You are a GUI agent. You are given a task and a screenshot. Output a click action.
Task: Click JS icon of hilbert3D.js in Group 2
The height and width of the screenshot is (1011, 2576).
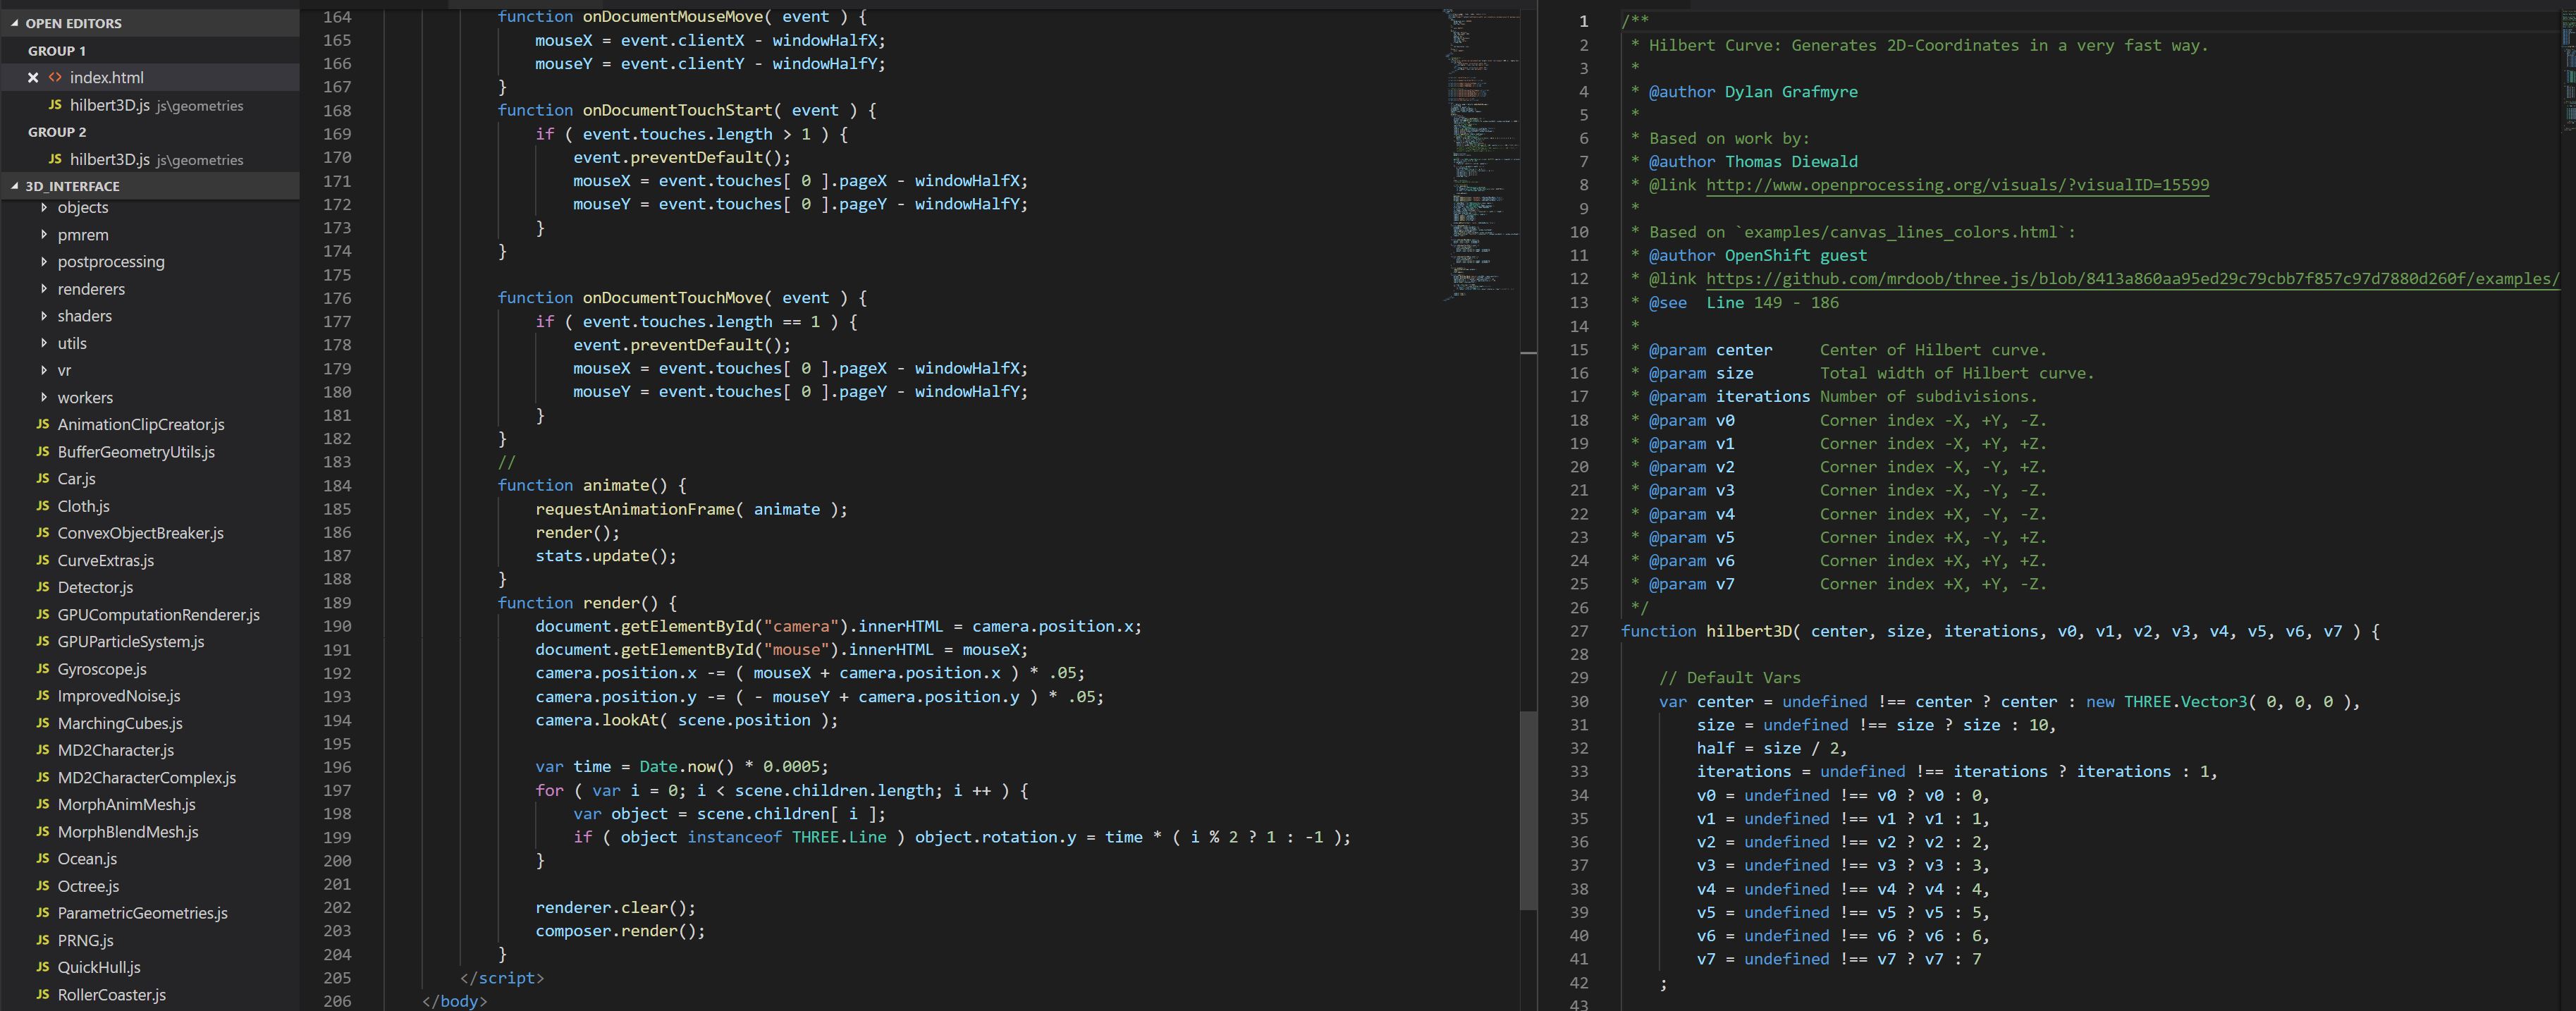point(55,159)
